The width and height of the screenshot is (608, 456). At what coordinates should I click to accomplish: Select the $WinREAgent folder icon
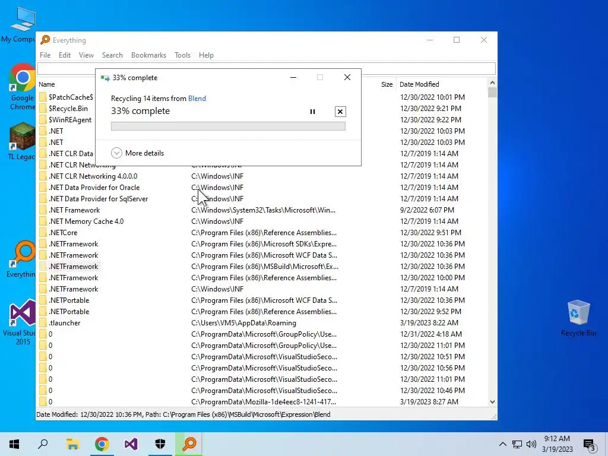43,119
